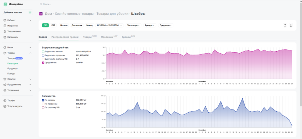Click the green plus icon beside Добавить магазин
The height and width of the screenshot is (139, 302).
pyautogui.click(x=30, y=12)
